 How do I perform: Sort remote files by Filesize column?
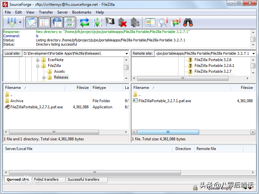click(243, 88)
